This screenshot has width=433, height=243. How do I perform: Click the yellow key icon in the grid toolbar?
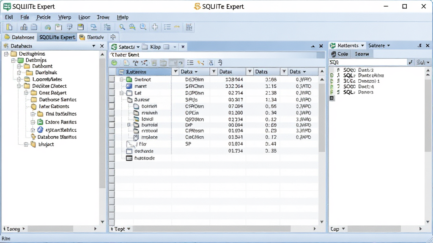(x=201, y=63)
